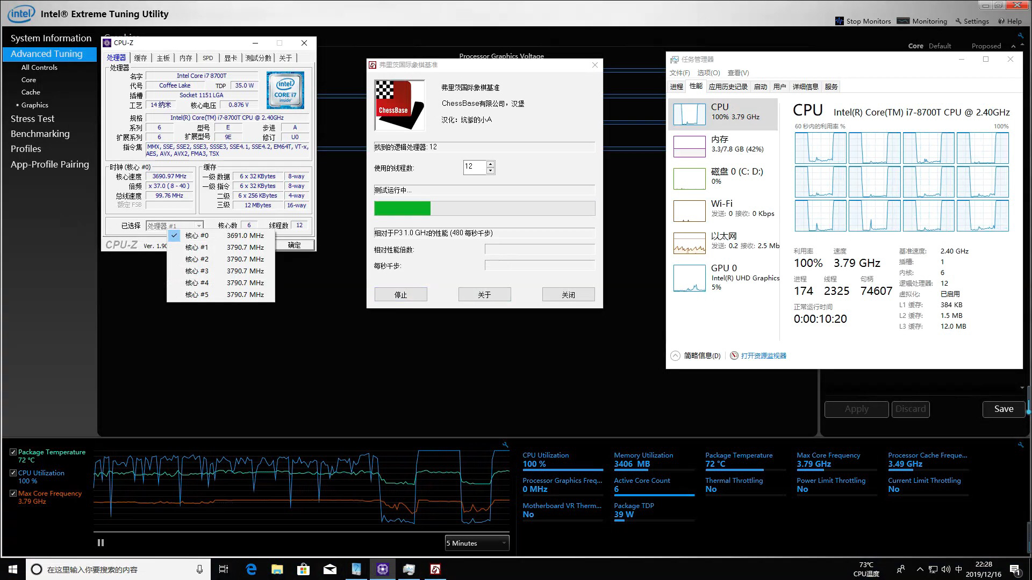The width and height of the screenshot is (1032, 580).
Task: Click the Stop Monitors icon
Action: coord(840,21)
